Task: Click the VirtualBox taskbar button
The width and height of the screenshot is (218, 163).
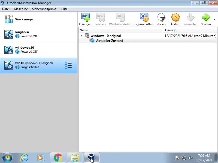Action: tap(92, 158)
